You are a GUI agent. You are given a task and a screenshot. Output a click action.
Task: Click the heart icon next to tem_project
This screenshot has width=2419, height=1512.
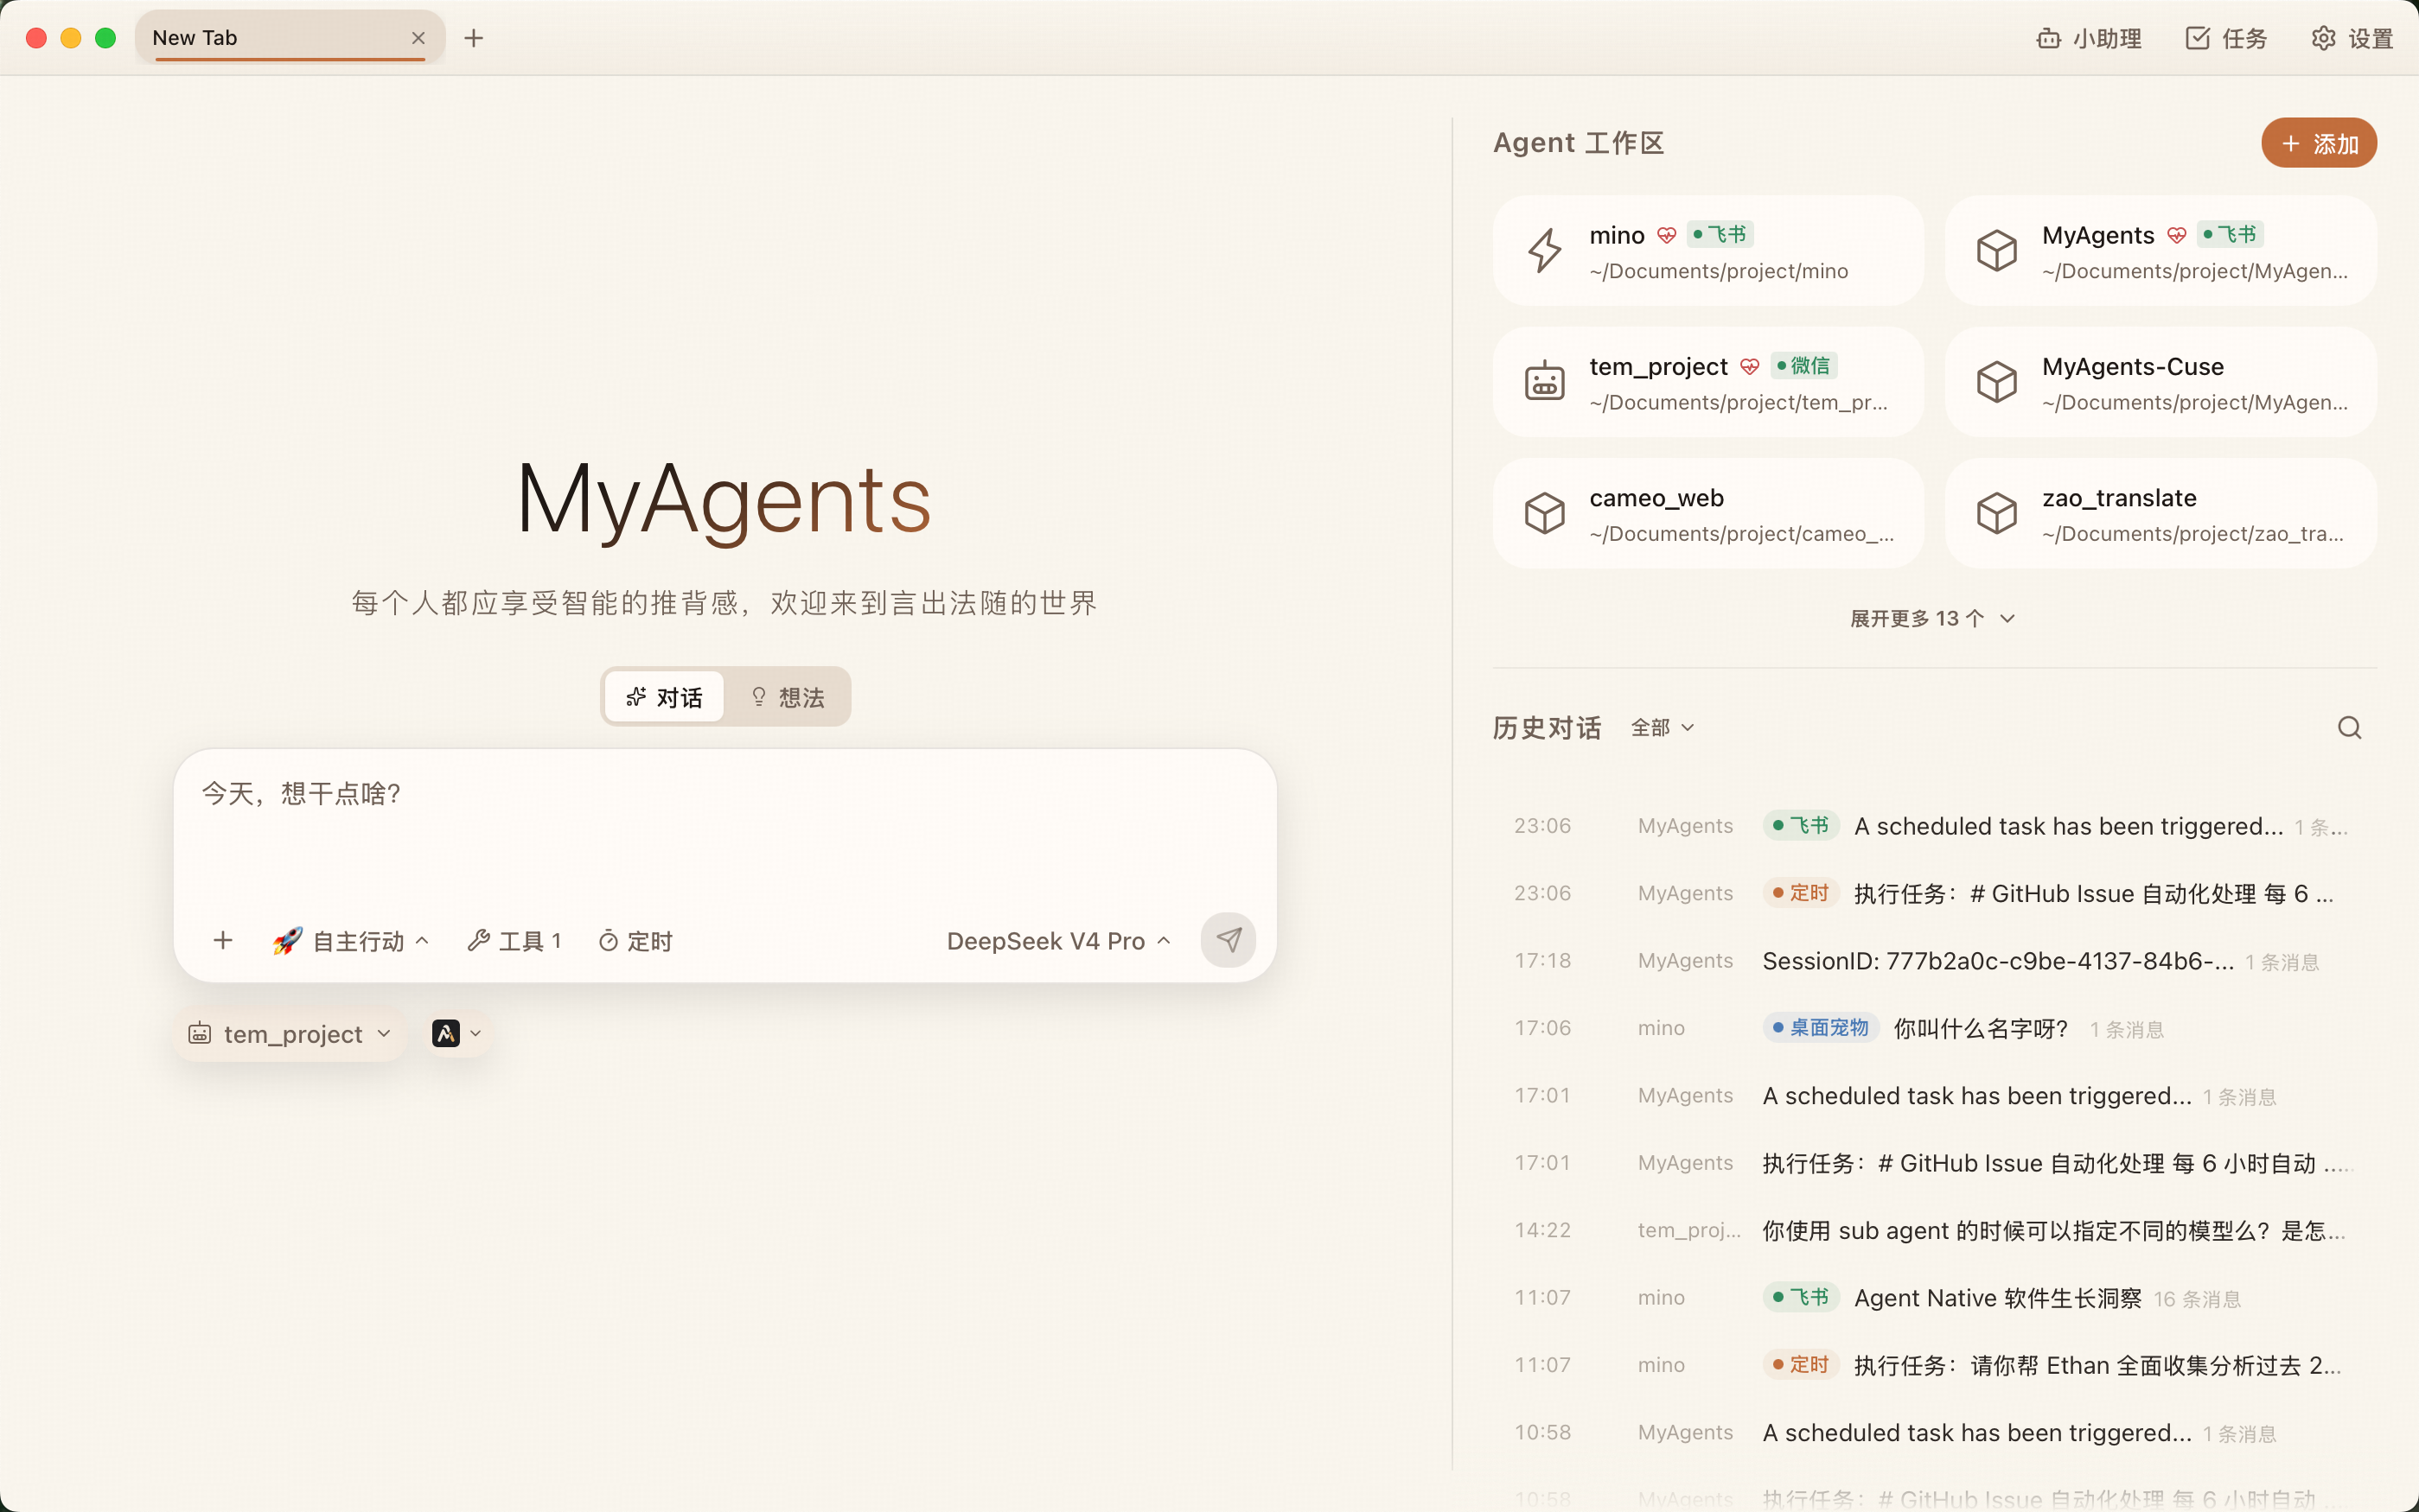tap(1749, 367)
